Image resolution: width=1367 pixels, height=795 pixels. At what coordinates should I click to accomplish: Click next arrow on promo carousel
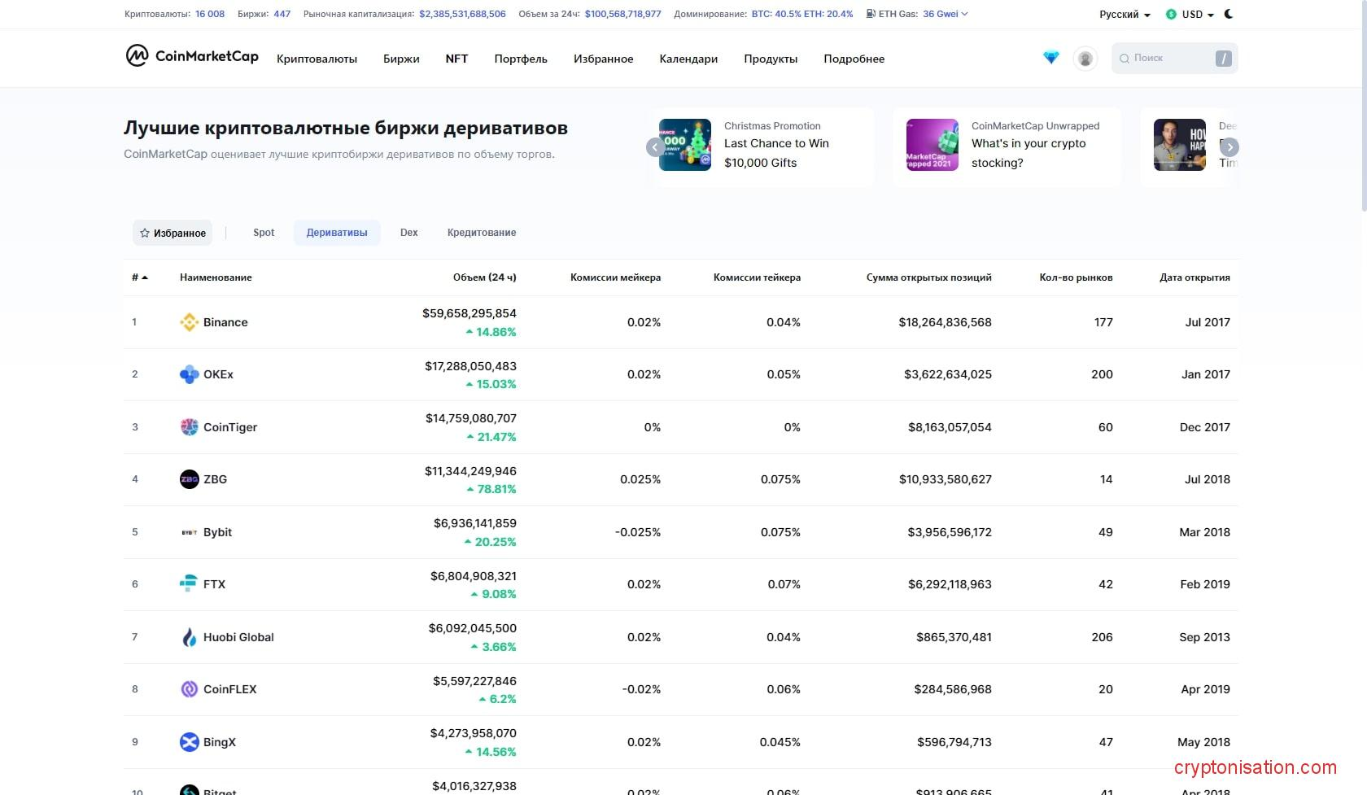(x=1229, y=147)
